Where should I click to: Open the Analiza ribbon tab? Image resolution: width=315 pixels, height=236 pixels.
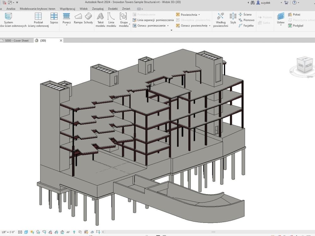tap(11, 9)
